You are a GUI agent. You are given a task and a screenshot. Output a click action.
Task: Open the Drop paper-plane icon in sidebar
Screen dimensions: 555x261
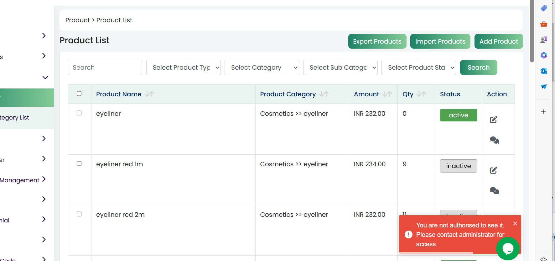[544, 87]
